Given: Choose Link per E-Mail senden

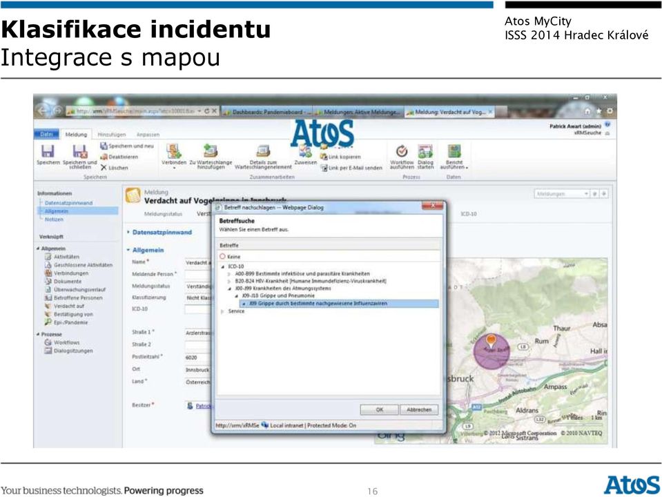Looking at the screenshot, I should [x=351, y=168].
